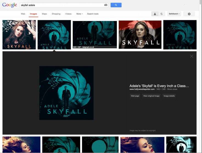Click the Visit page button
This screenshot has height=153, width=202.
point(135,96)
